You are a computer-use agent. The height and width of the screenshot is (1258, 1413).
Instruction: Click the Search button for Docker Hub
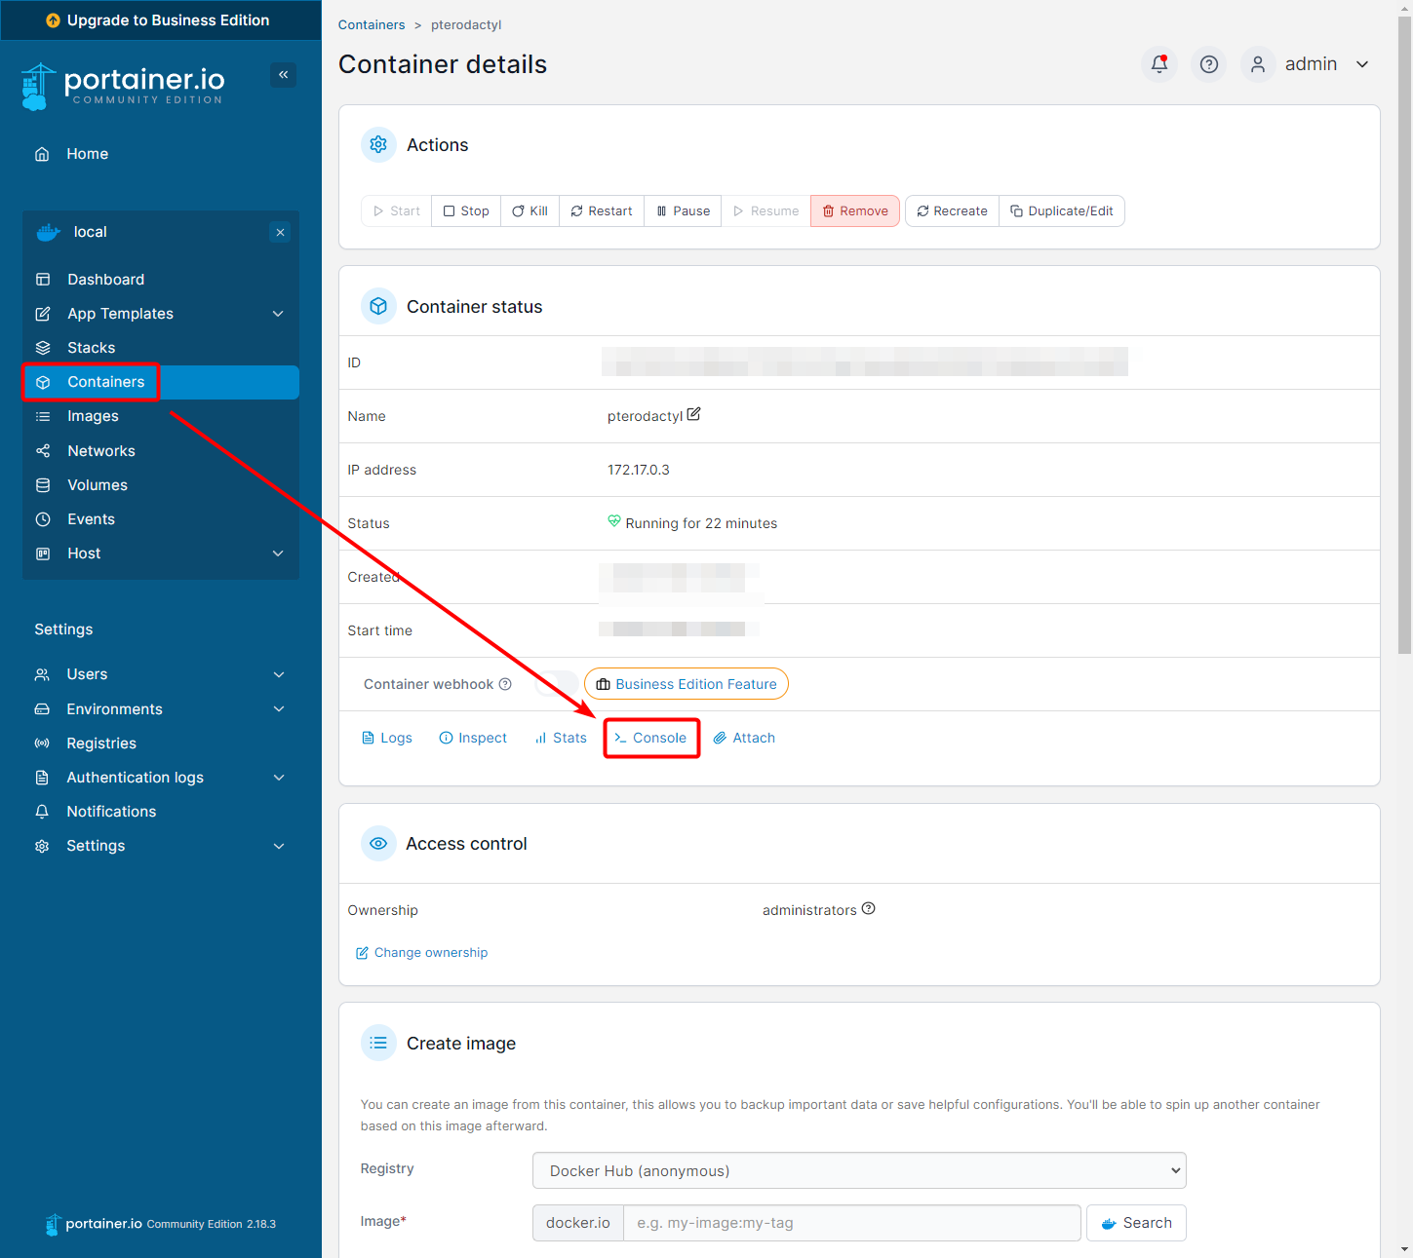pos(1136,1223)
